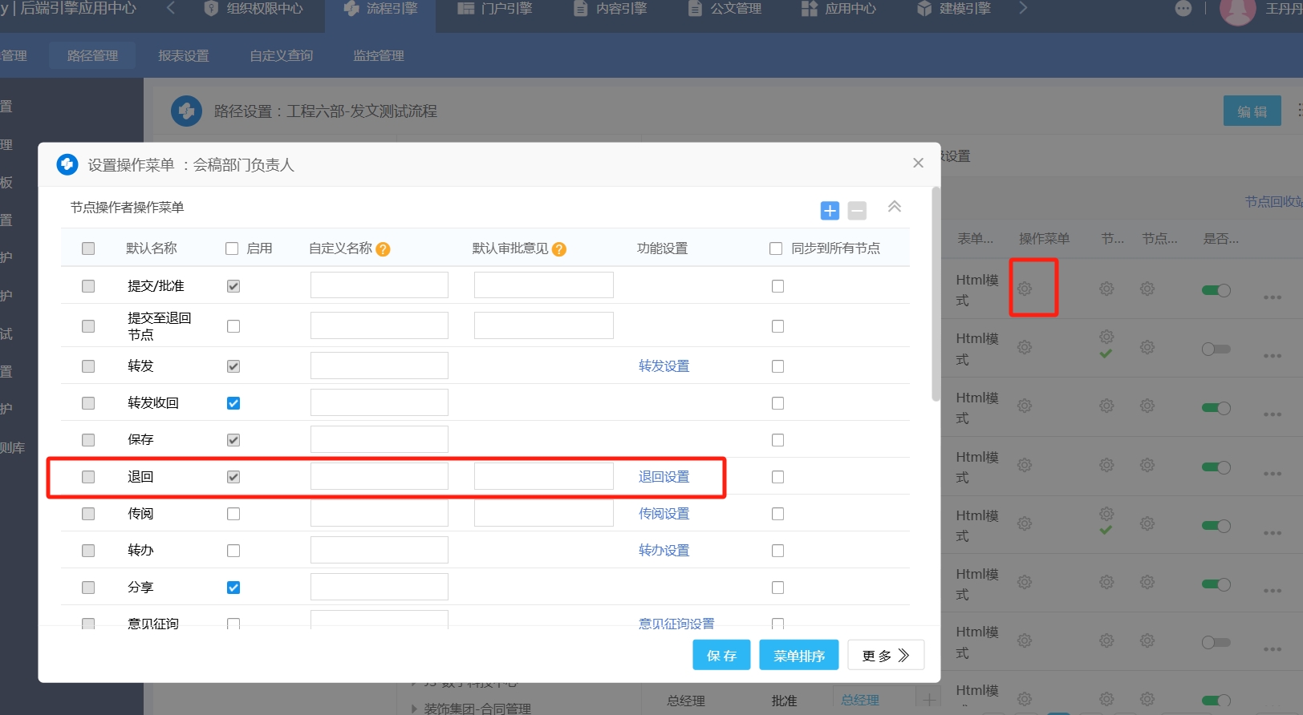Image resolution: width=1303 pixels, height=715 pixels.
Task: Expand the 更多 options button
Action: pyautogui.click(x=885, y=655)
